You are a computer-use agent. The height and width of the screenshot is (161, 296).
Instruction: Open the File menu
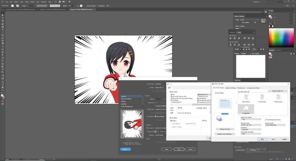(7, 2)
